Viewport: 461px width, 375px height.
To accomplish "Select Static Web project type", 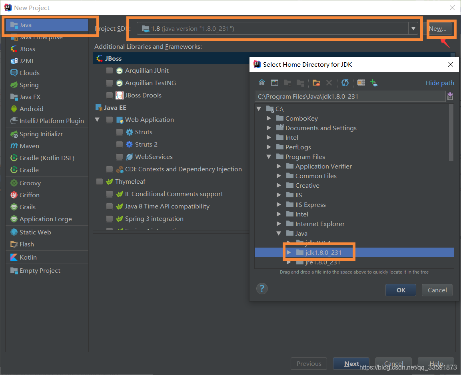I will tap(47, 232).
